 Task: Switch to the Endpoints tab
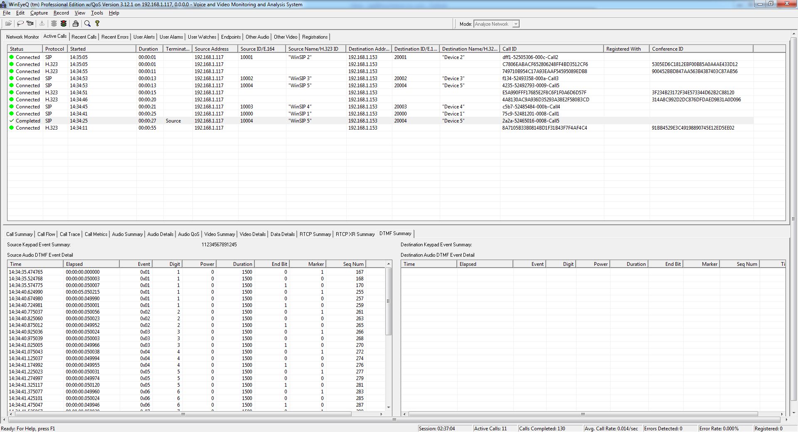point(231,37)
